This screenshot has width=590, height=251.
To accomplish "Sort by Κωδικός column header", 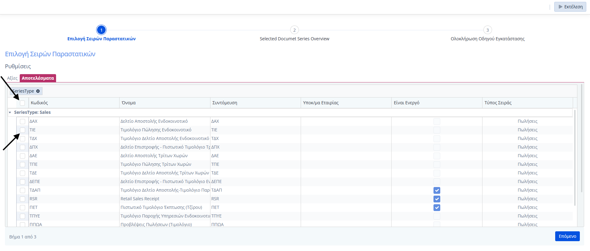I will tap(39, 103).
